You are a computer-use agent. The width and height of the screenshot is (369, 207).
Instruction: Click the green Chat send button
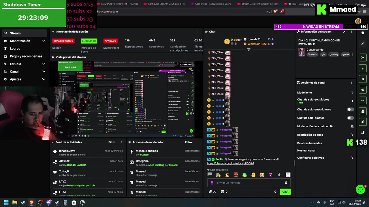285,192
